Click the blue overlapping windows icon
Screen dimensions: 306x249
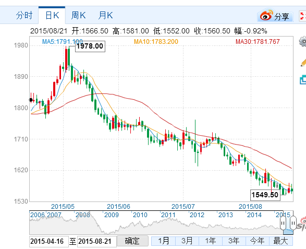click(x=303, y=79)
